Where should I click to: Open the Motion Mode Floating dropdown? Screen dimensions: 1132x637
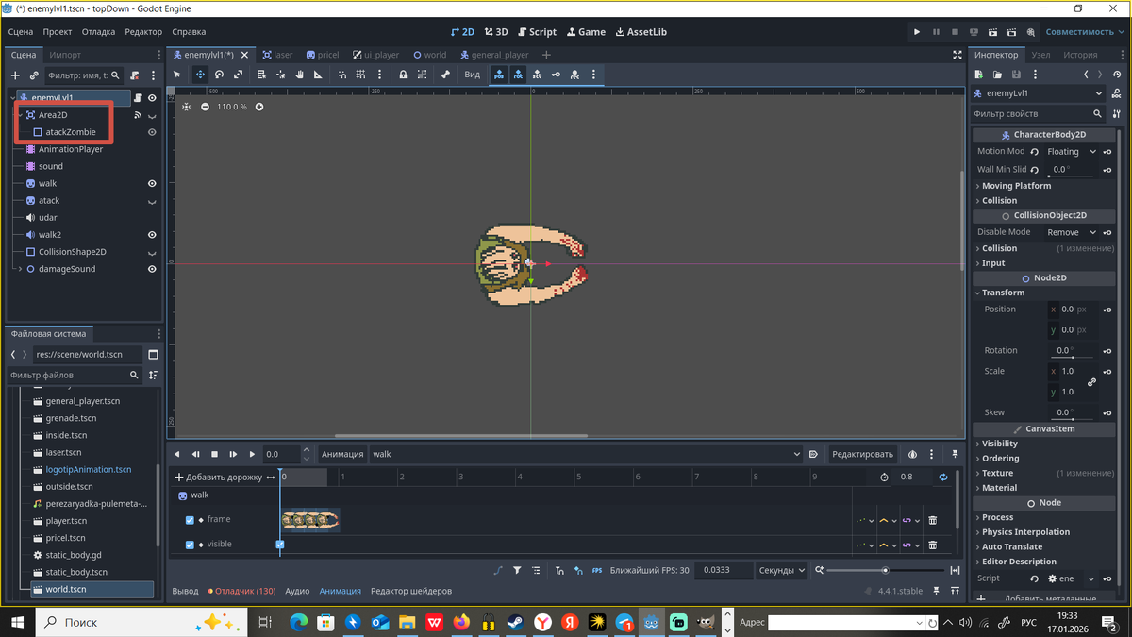tap(1071, 151)
